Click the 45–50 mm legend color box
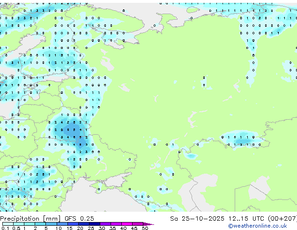 click(x=138, y=224)
